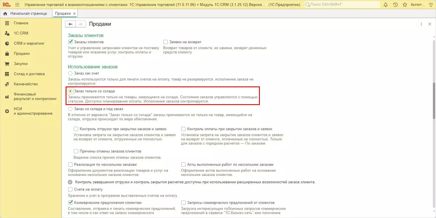Show the history clock icon

coord(395,5)
